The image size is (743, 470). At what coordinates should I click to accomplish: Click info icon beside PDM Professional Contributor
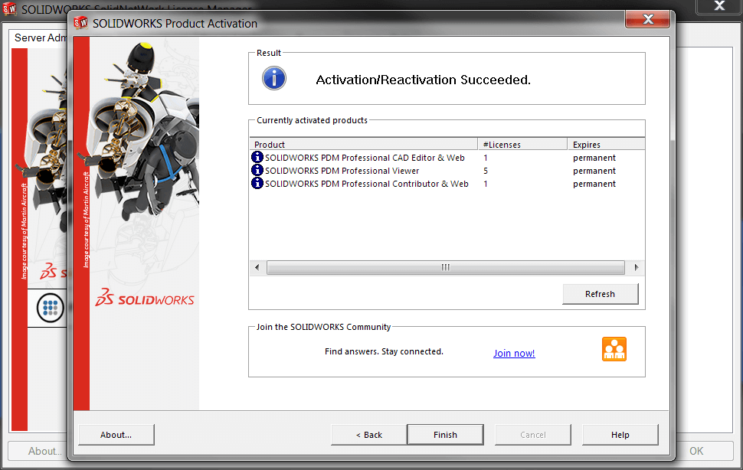(257, 183)
